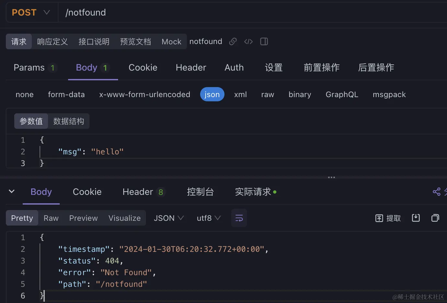The height and width of the screenshot is (303, 447).
Task: Click the /notfound URL input field
Action: click(x=227, y=12)
